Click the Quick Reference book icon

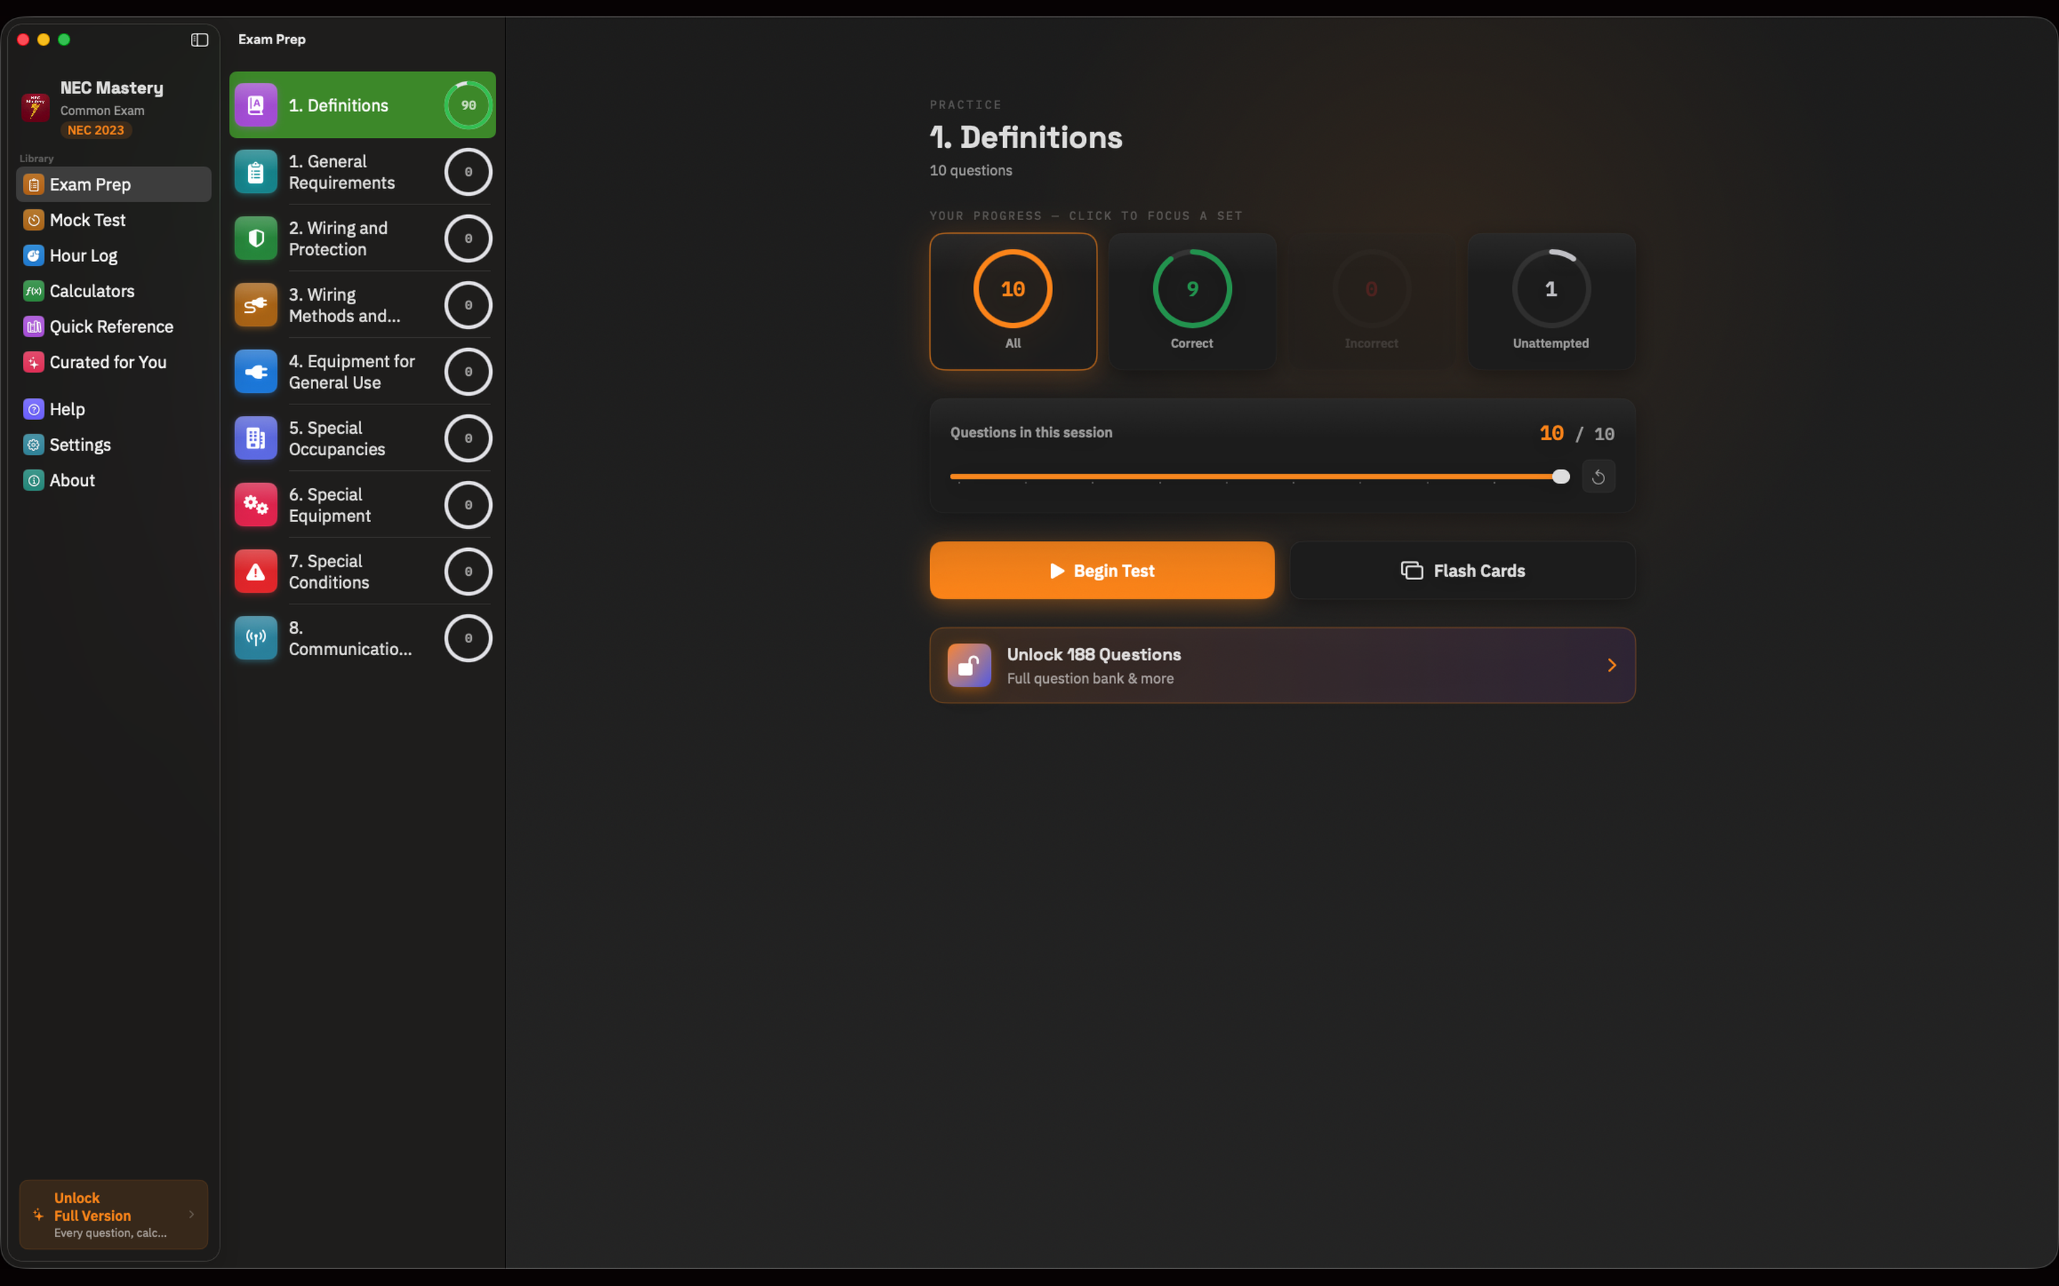coord(33,327)
